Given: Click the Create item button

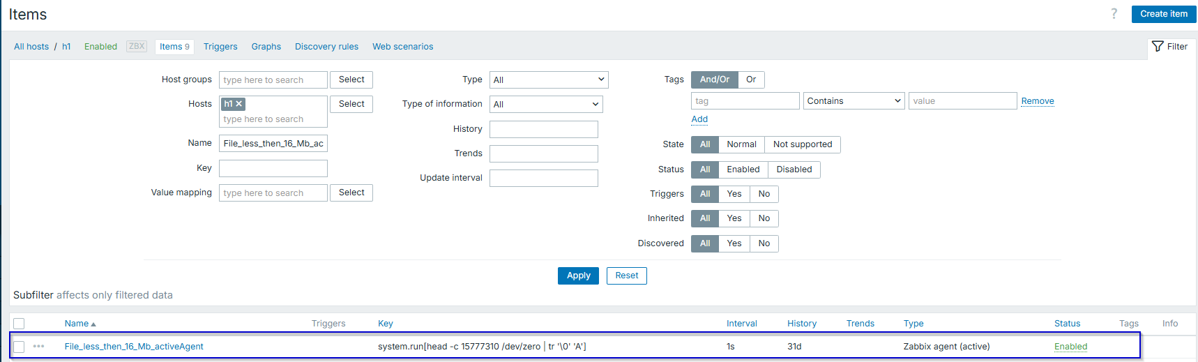Looking at the screenshot, I should click(1163, 14).
